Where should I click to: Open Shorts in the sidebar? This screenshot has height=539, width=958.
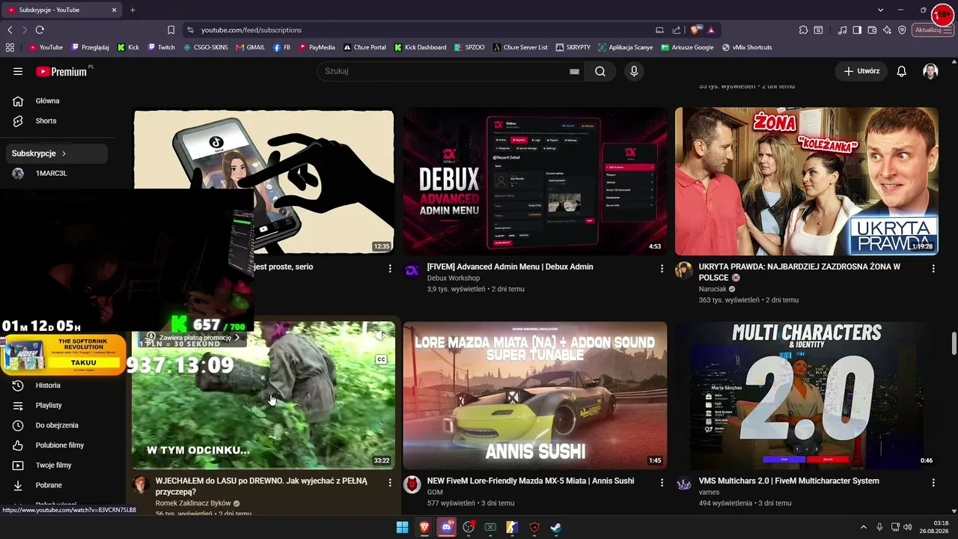[x=46, y=121]
